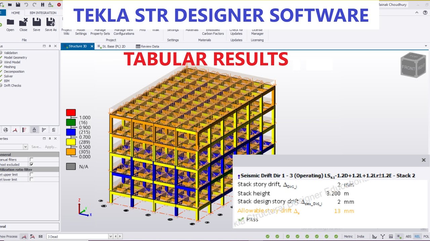Click the India region button
The image size is (430, 241).
tap(360, 236)
